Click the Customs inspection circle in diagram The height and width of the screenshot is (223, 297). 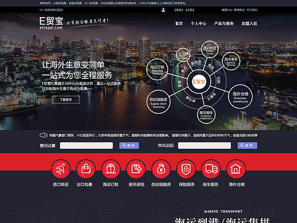206,115
